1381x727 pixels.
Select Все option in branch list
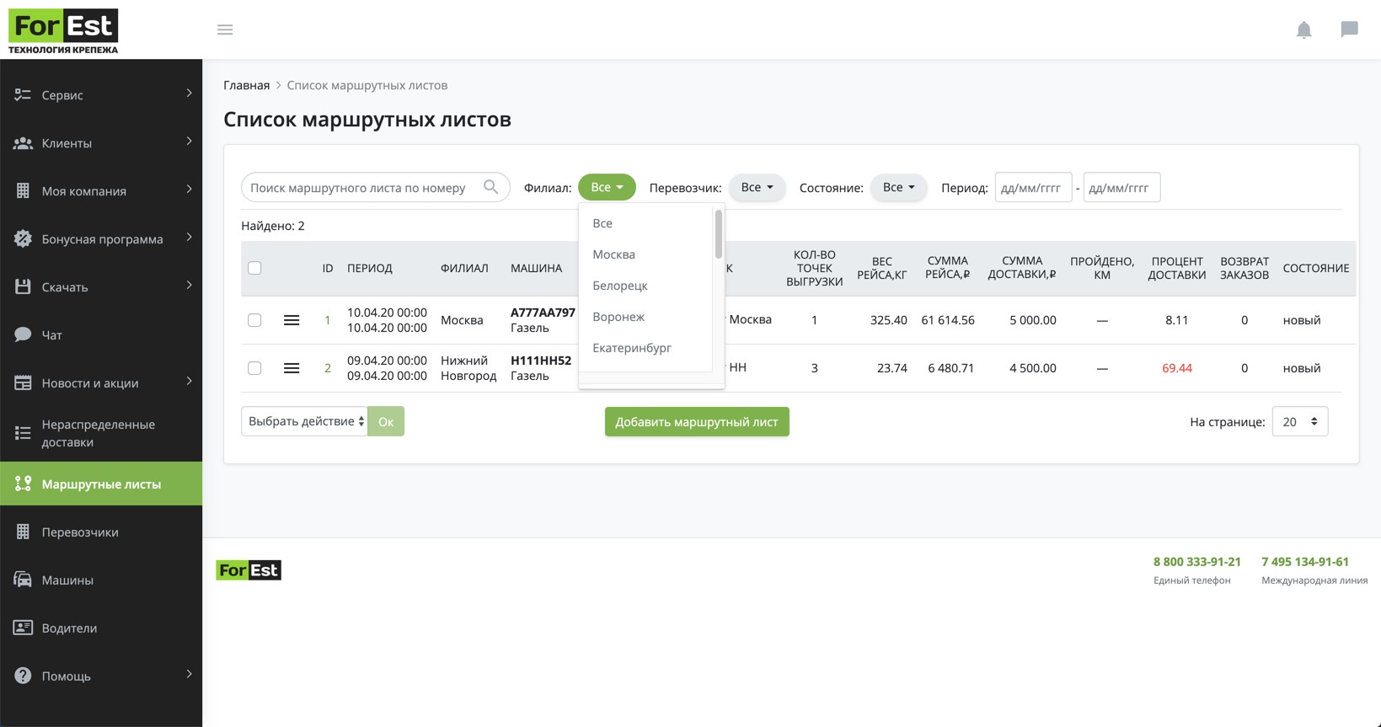[x=645, y=223]
